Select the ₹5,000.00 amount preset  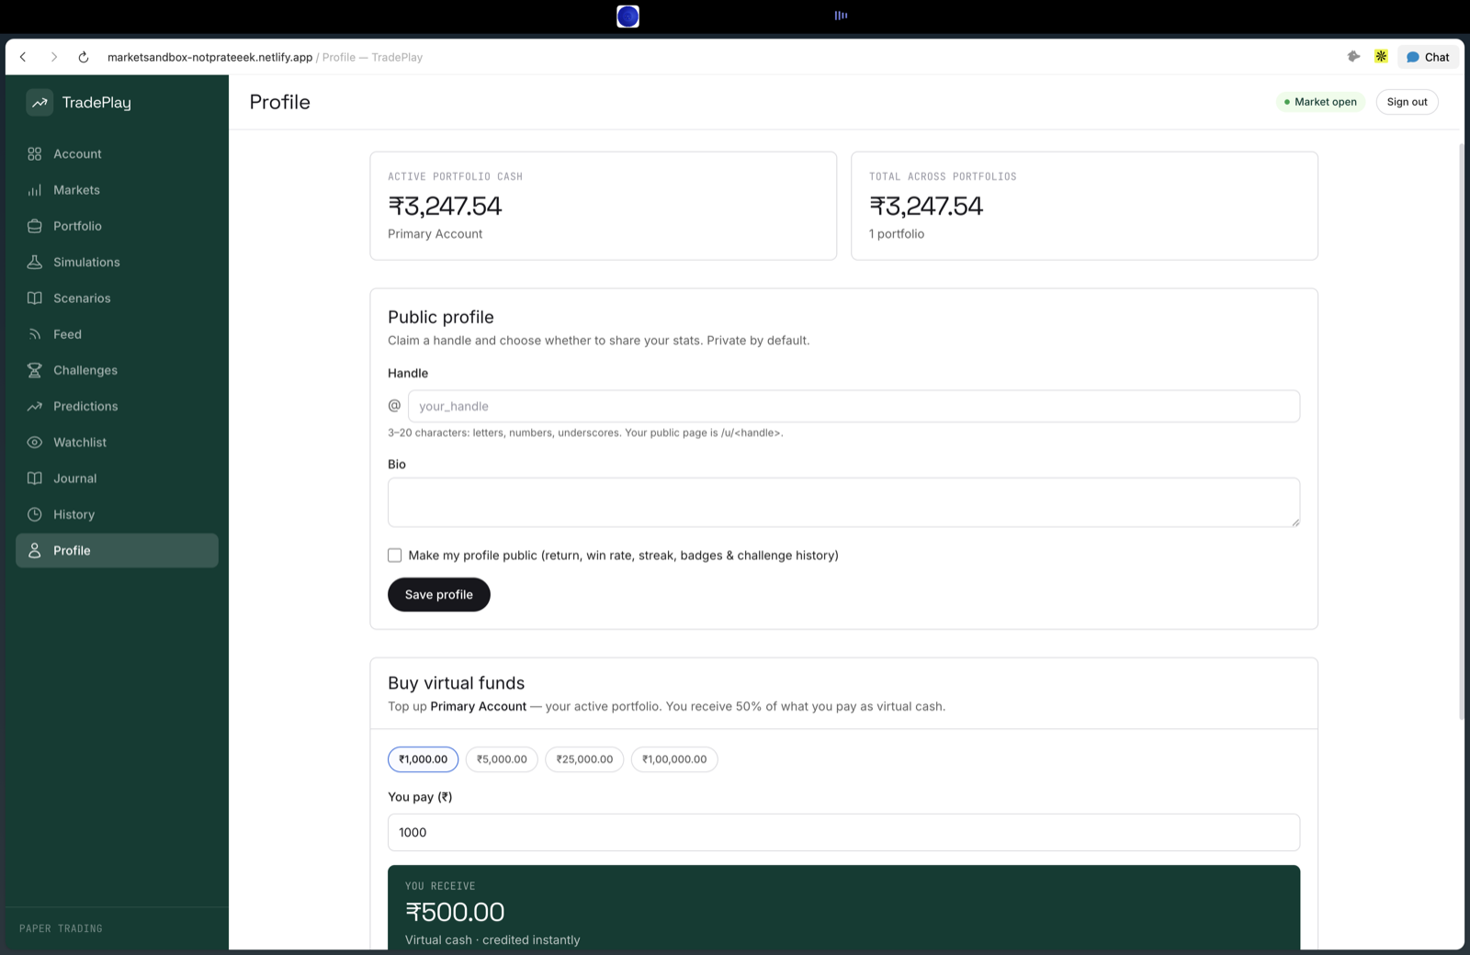(502, 759)
